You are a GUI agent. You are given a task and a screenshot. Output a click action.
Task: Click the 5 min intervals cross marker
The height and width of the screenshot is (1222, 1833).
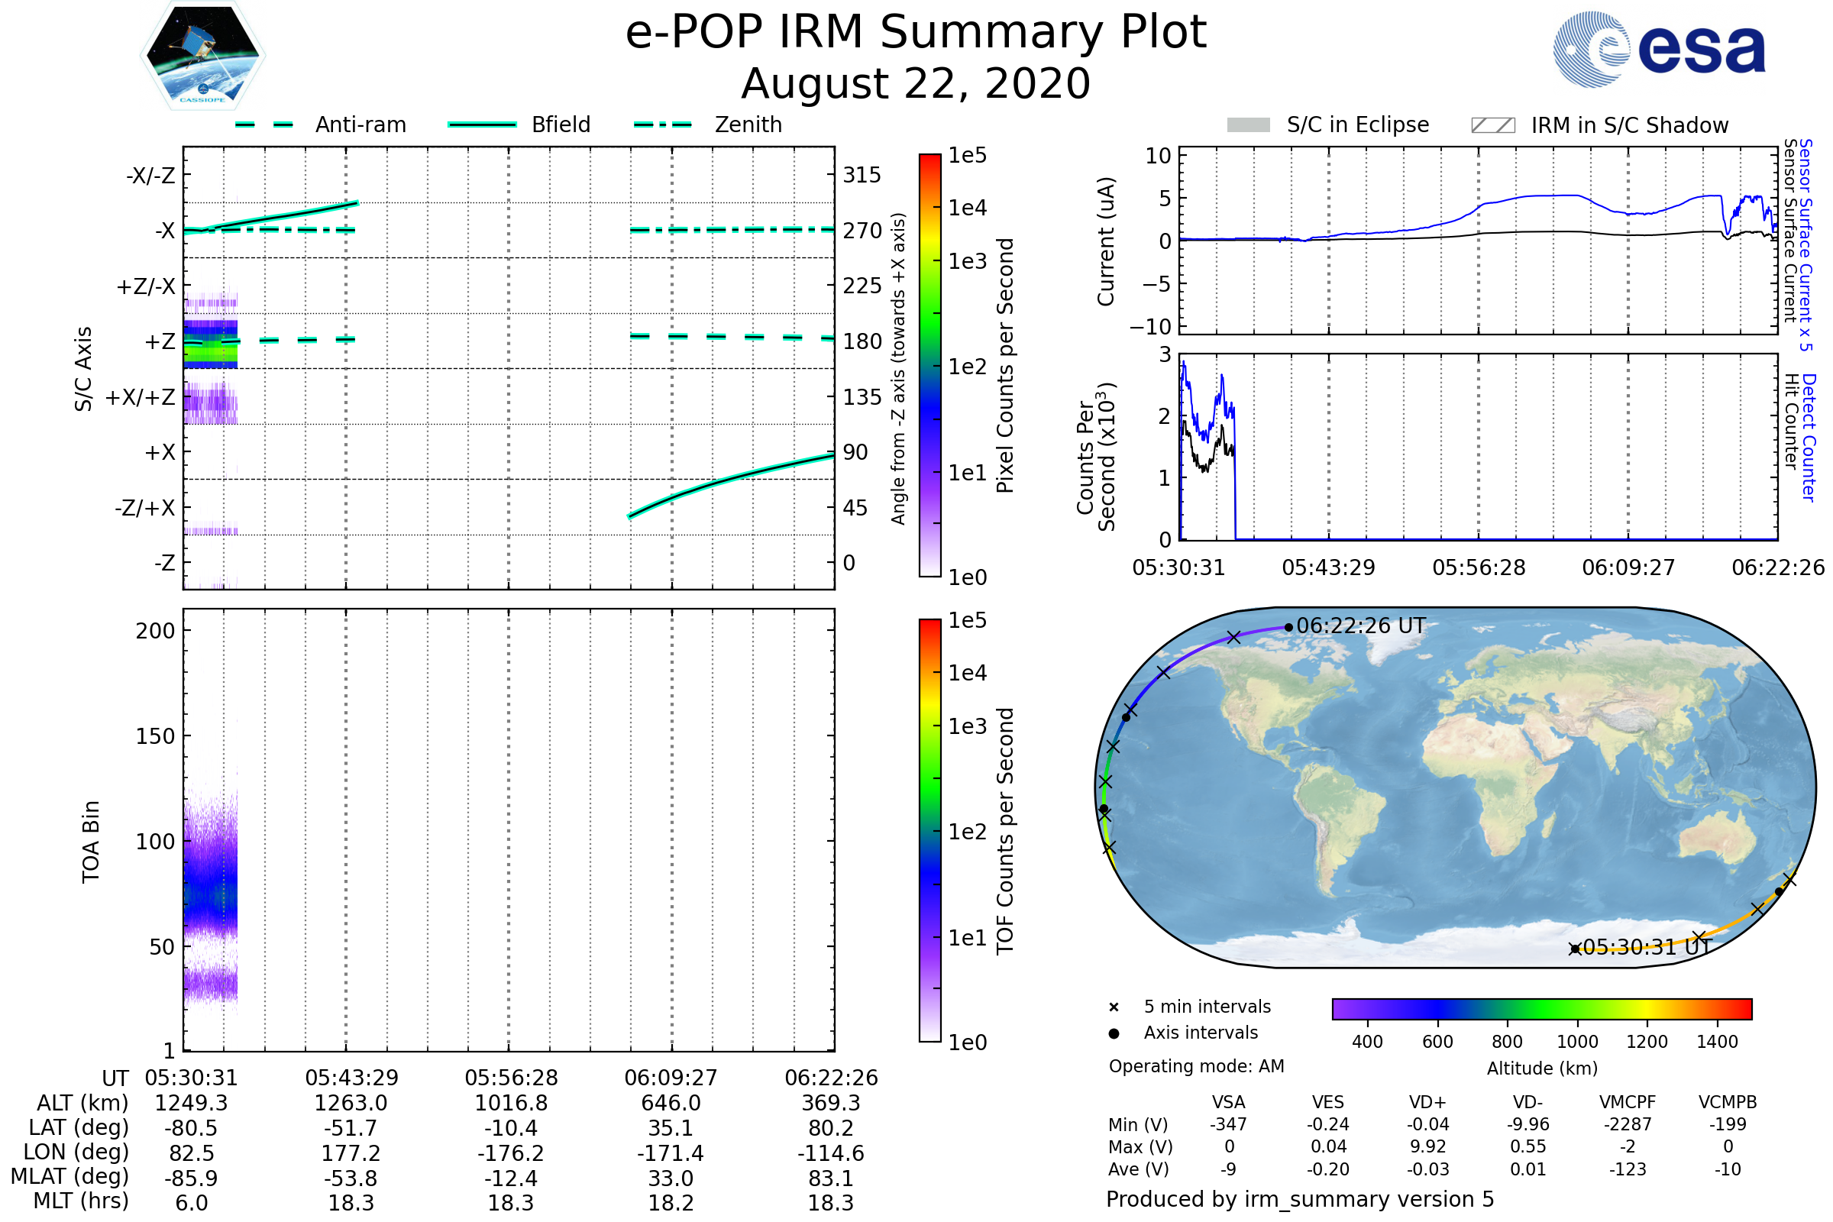[1114, 1007]
